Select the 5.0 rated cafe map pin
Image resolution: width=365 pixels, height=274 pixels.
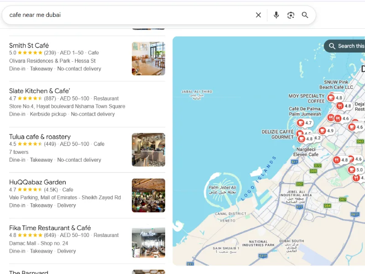(355, 170)
